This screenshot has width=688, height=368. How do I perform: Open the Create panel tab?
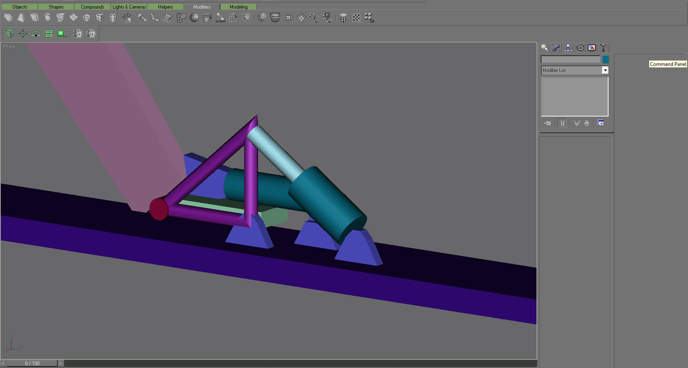coord(544,48)
